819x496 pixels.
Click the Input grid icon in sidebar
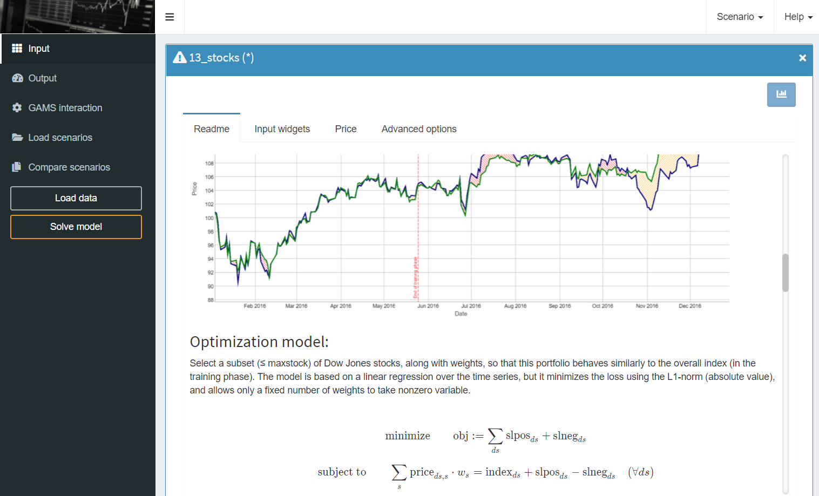pyautogui.click(x=17, y=49)
